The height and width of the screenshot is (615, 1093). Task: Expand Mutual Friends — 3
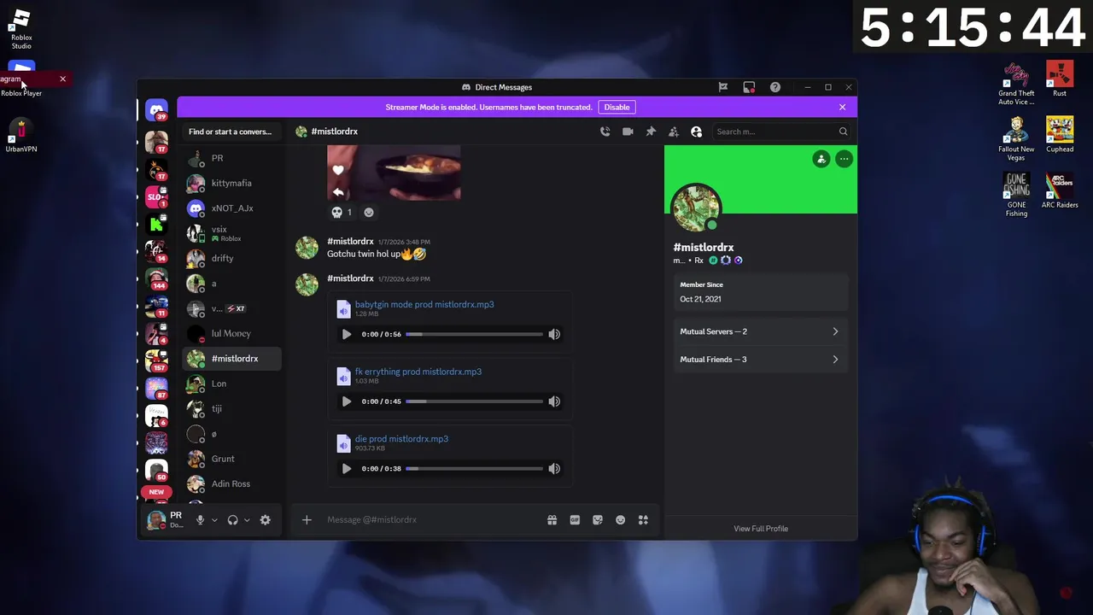click(759, 360)
